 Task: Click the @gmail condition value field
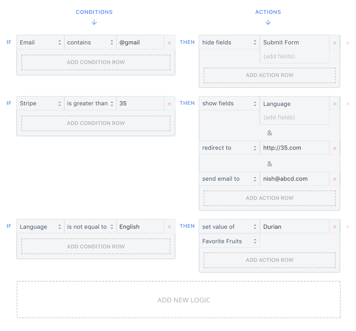click(140, 42)
